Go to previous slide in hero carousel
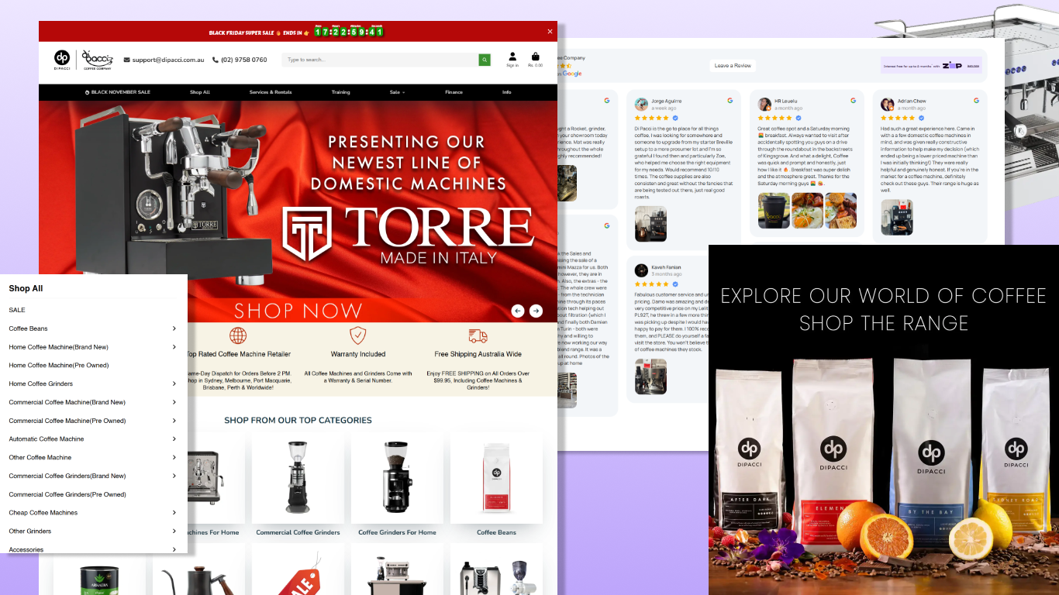Image resolution: width=1059 pixels, height=595 pixels. 518,311
